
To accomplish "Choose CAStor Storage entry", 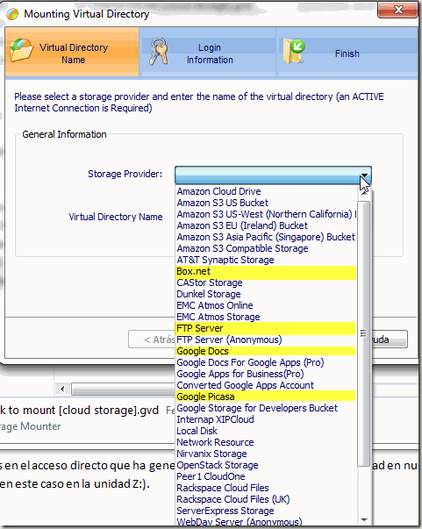I will coord(266,282).
